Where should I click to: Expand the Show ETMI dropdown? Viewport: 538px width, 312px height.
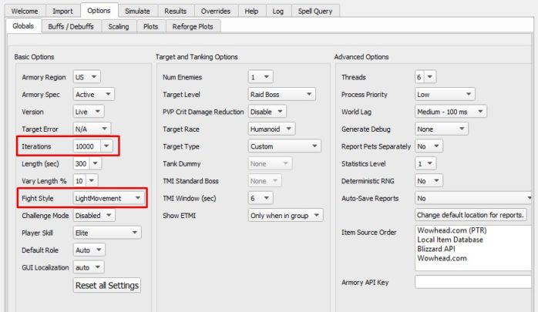pyautogui.click(x=284, y=216)
